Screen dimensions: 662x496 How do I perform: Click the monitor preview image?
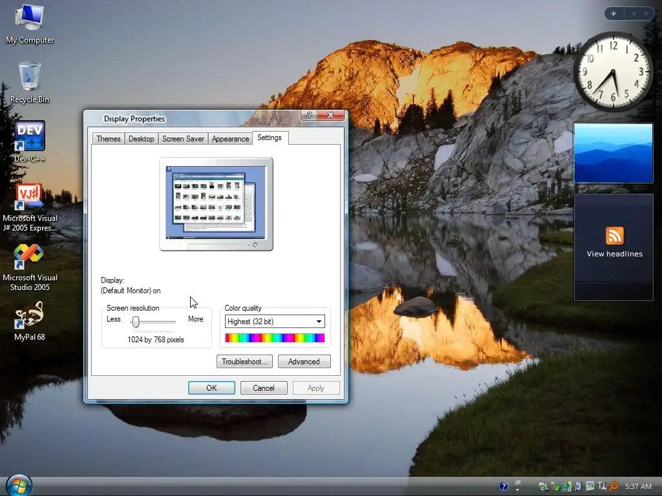point(216,204)
